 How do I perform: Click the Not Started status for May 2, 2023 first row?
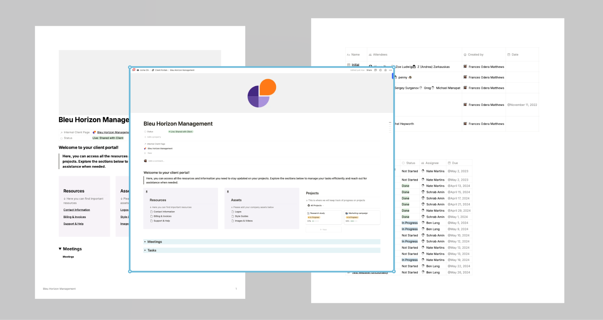click(x=410, y=171)
